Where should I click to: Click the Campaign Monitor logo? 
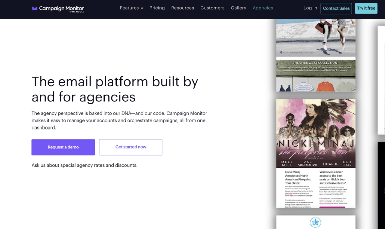[x=58, y=9]
